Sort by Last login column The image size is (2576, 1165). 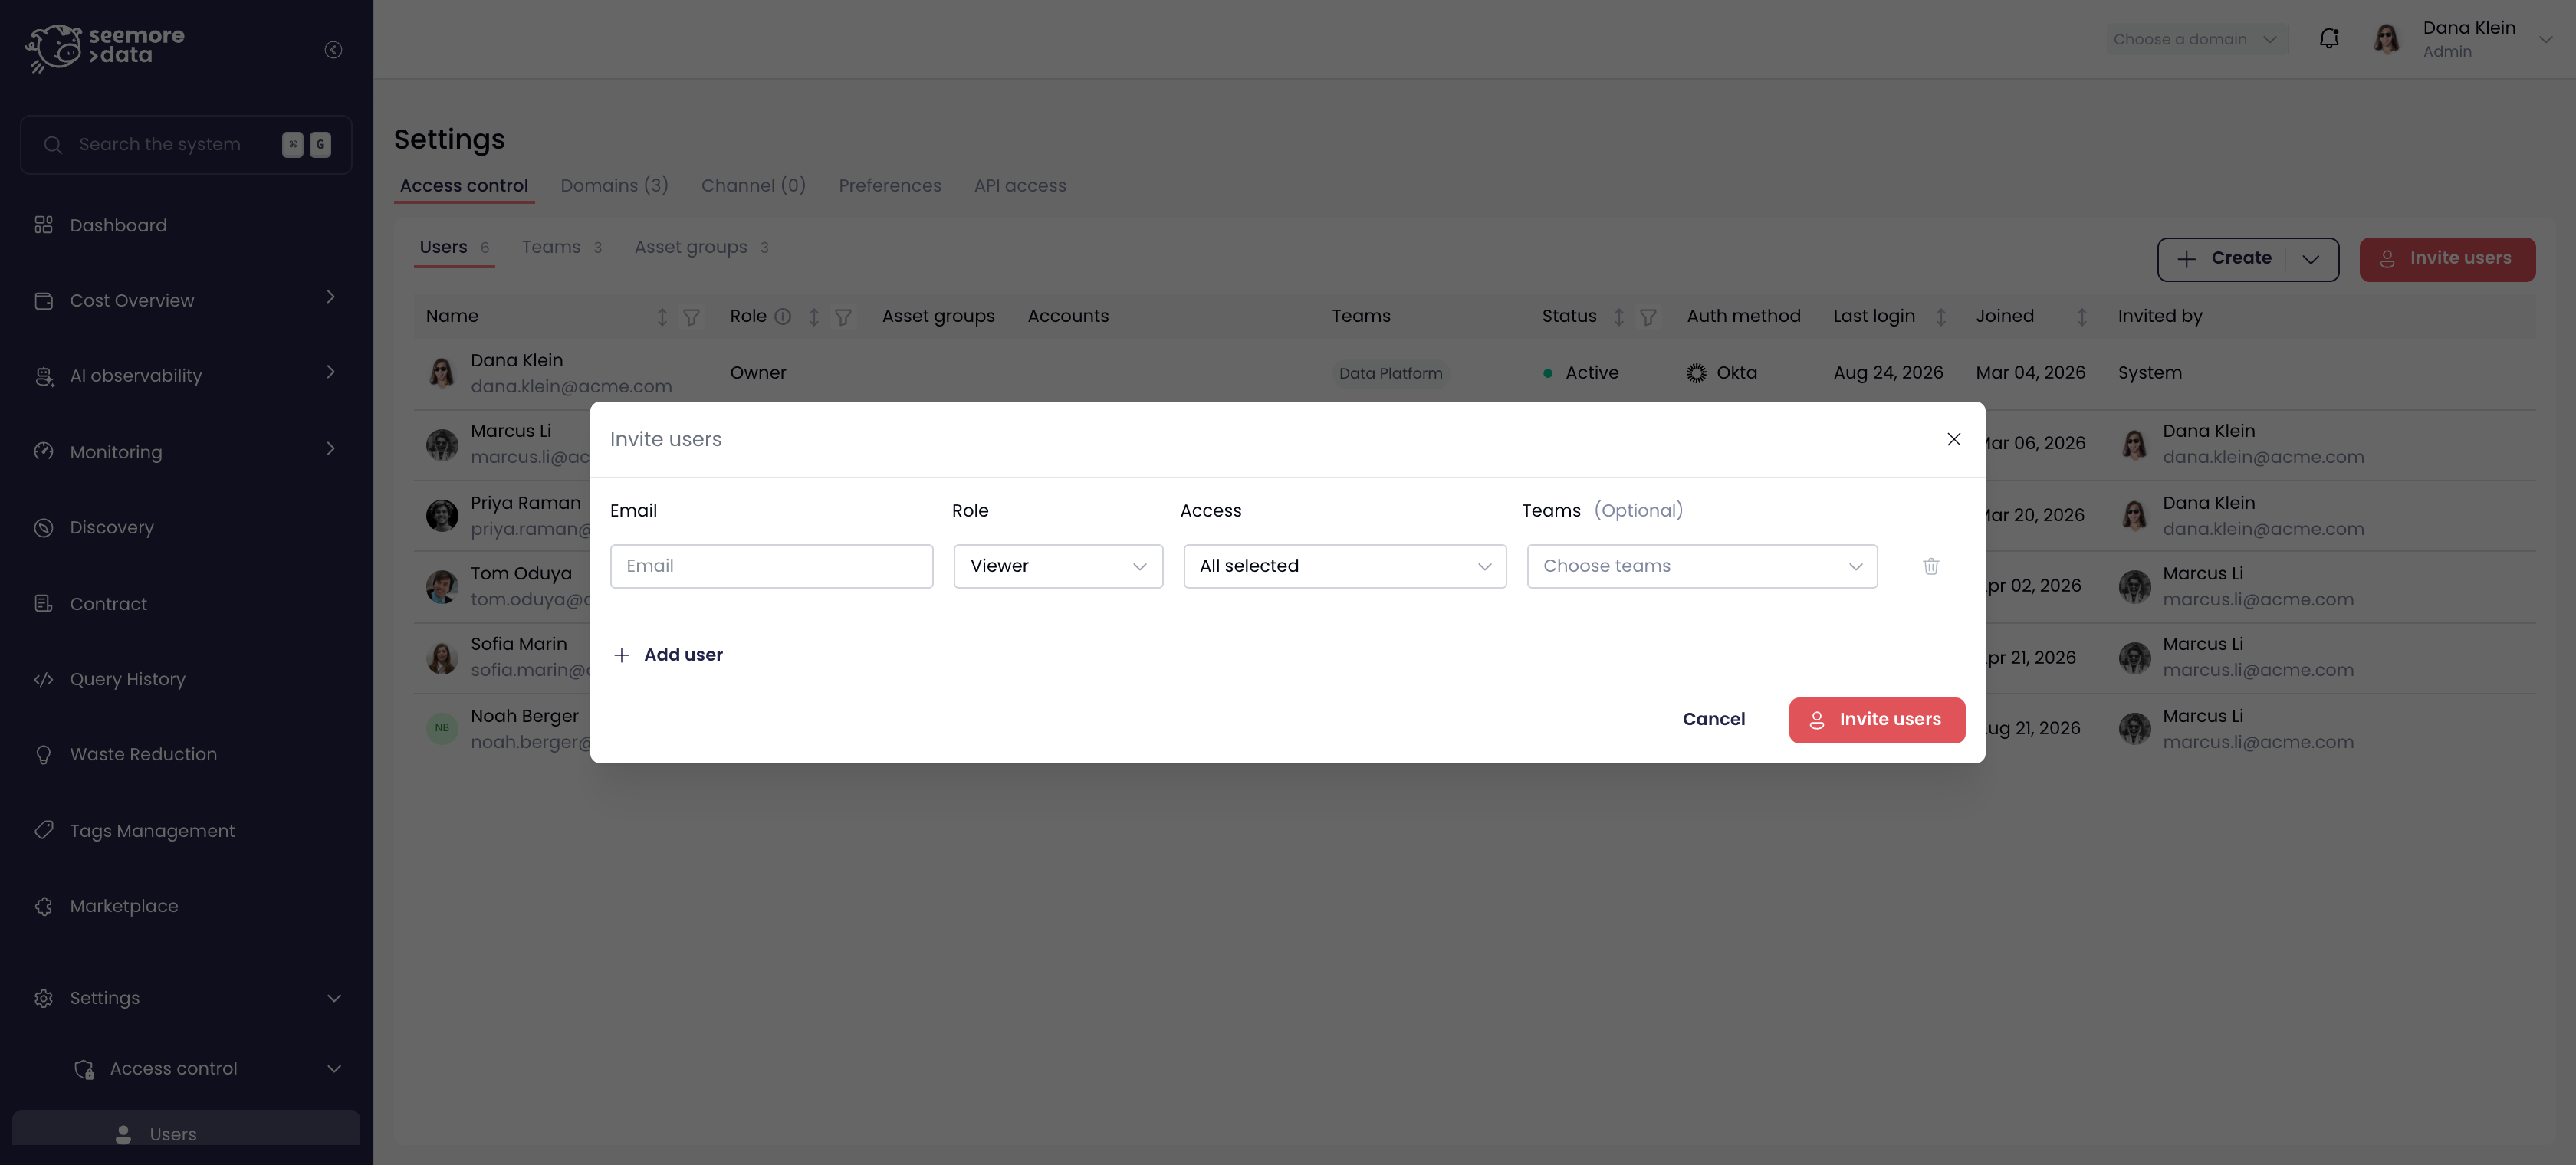tap(1940, 316)
